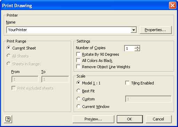Increase Number of Copies with up arrow
178x127 pixels.
137,47
